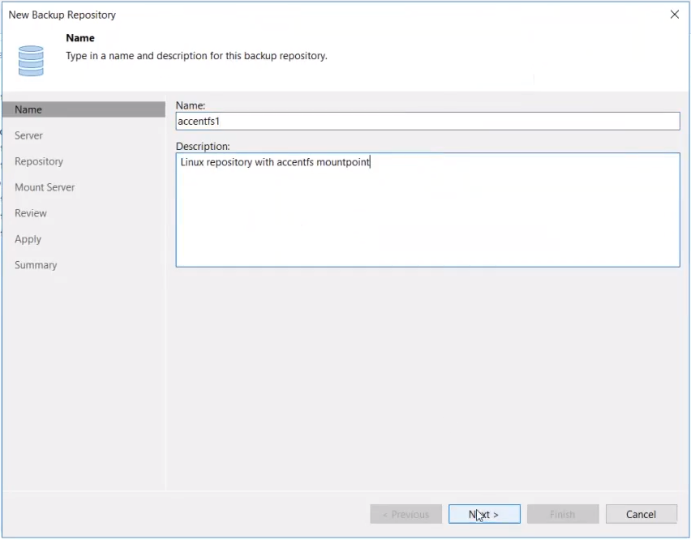Click the "Description:" field label
Image resolution: width=691 pixels, height=540 pixels.
coord(203,146)
